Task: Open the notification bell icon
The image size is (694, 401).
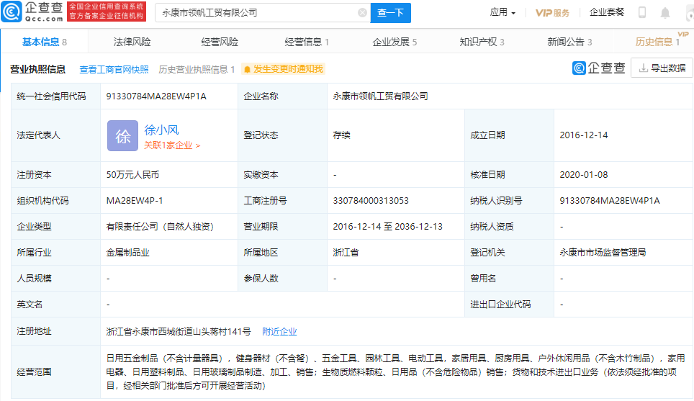Action: pos(664,13)
